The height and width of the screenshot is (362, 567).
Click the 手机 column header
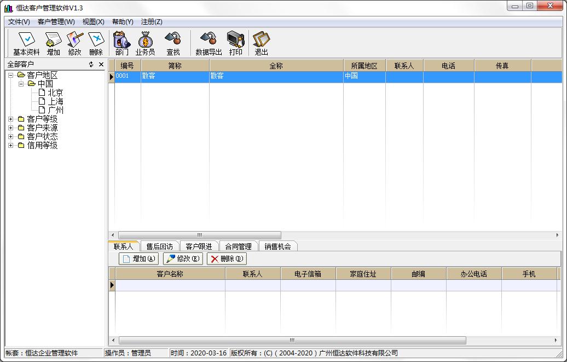coord(529,274)
